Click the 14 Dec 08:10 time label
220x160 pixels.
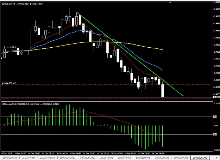(130, 153)
